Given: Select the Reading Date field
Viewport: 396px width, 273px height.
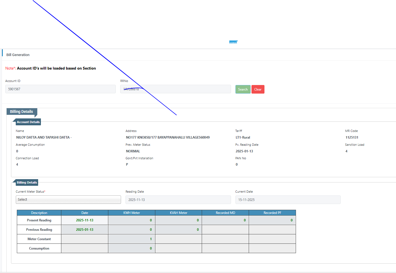Looking at the screenshot, I should point(178,200).
